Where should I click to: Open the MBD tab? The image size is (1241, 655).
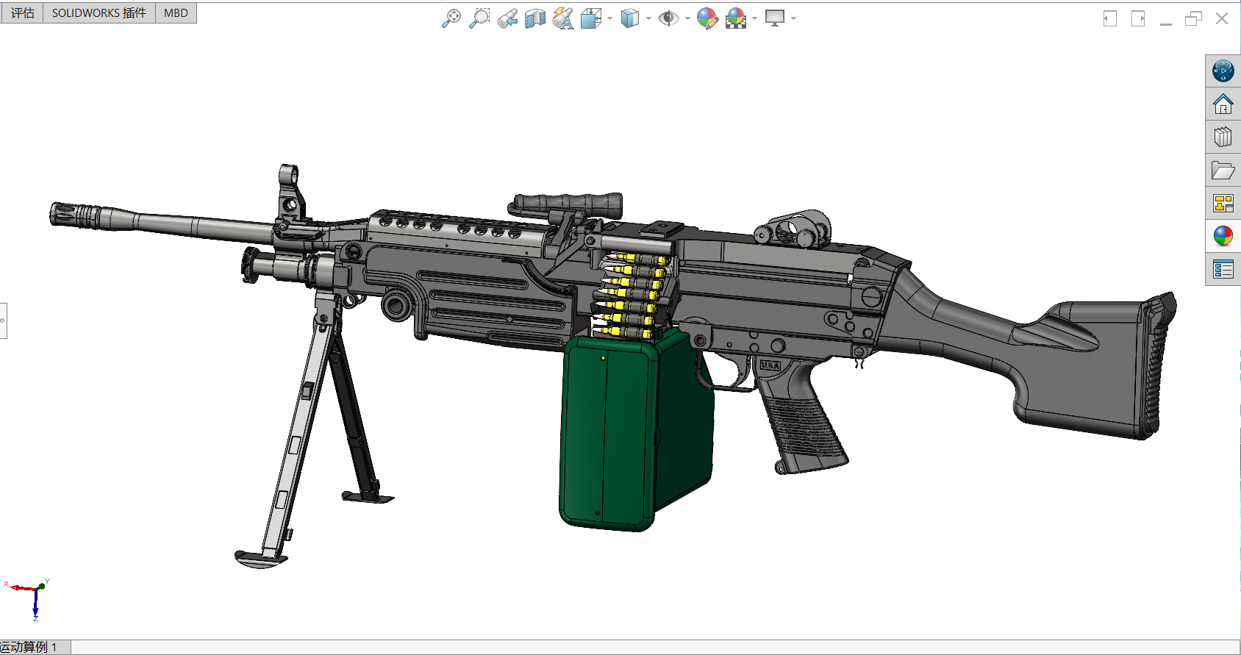tap(176, 13)
